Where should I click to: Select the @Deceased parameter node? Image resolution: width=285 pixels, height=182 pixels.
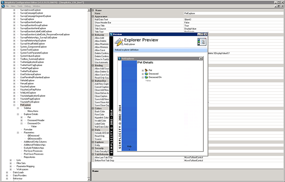point(33,136)
